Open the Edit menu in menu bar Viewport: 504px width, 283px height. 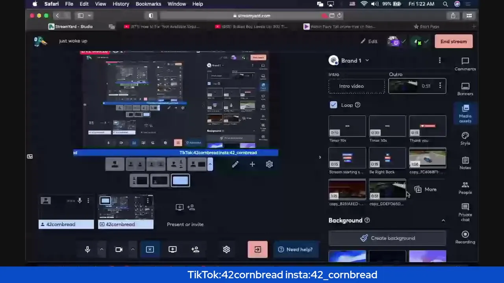(x=84, y=4)
